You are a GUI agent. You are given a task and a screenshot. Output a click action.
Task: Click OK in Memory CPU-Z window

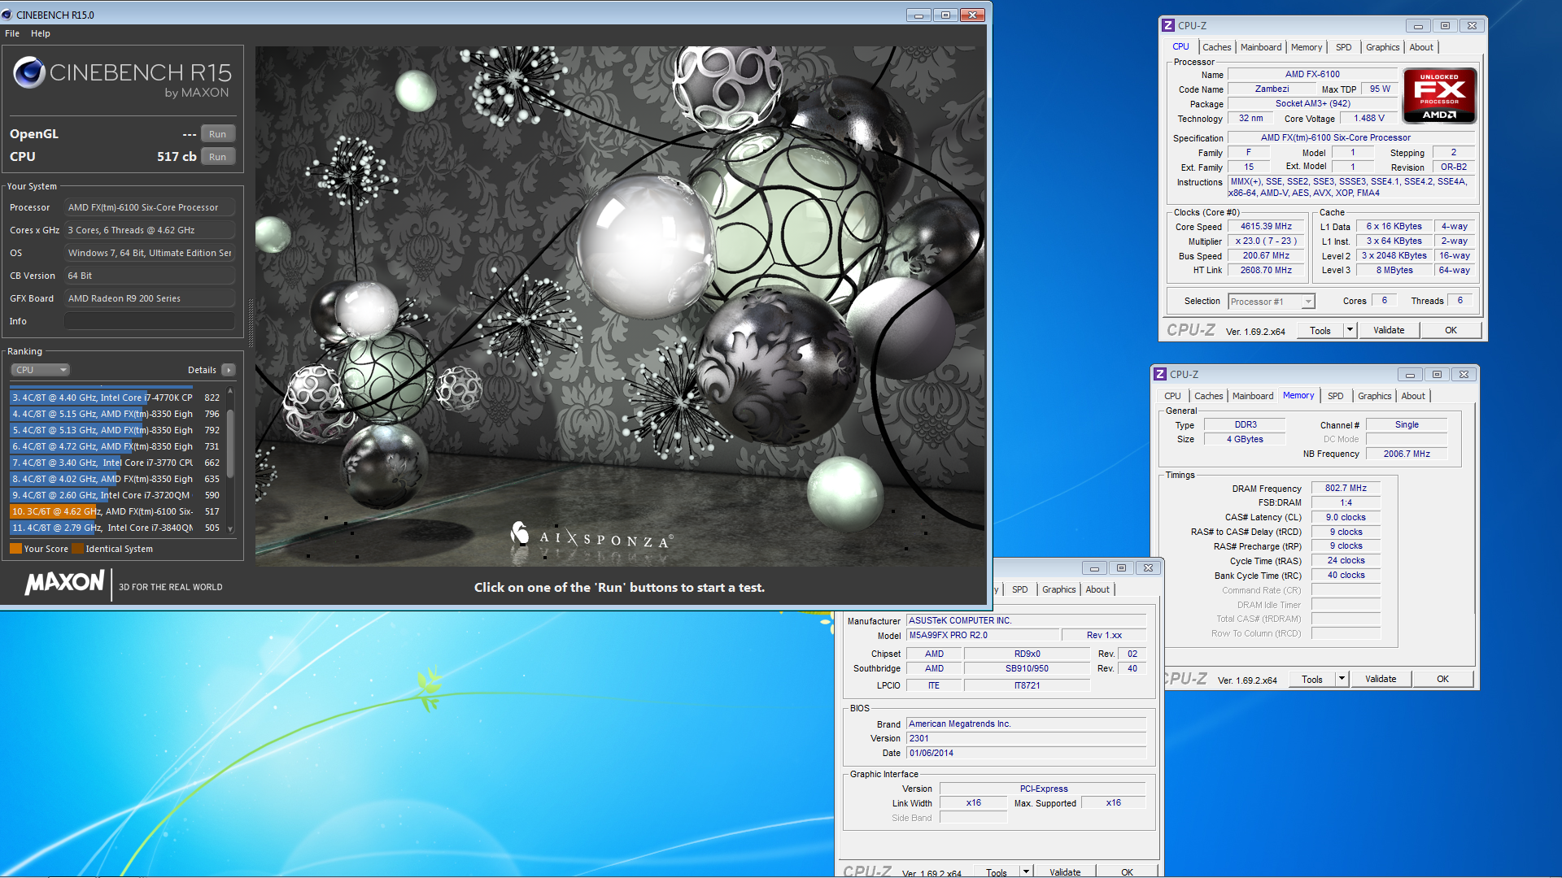coord(1442,679)
